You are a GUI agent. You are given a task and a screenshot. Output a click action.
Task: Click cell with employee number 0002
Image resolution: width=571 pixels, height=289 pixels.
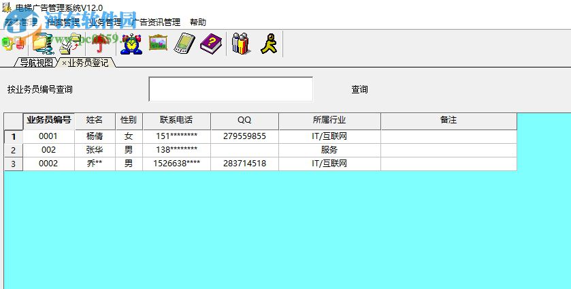pos(48,164)
